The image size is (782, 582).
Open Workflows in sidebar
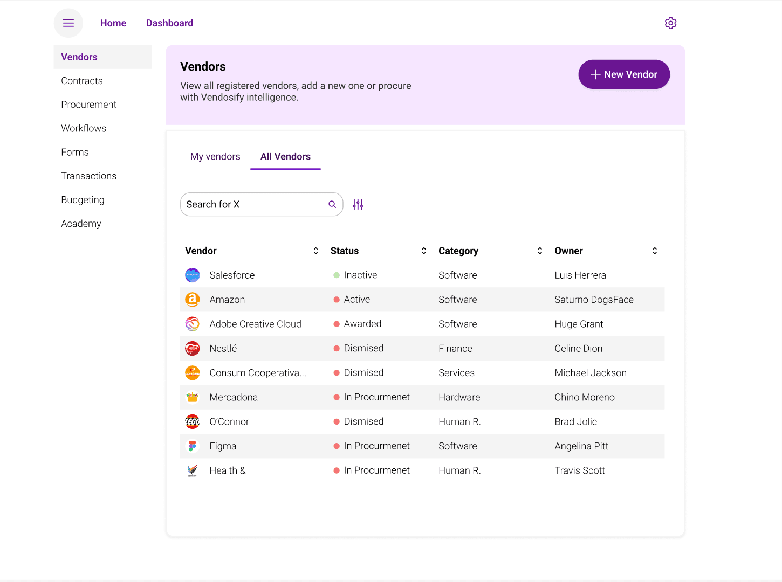(x=84, y=128)
